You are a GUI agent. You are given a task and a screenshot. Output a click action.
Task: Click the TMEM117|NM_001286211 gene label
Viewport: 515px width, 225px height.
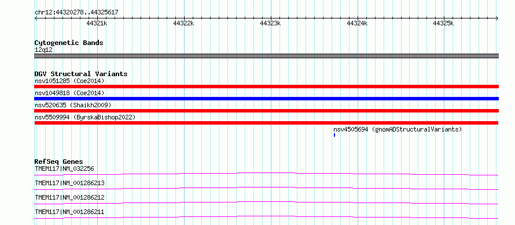[x=69, y=212]
